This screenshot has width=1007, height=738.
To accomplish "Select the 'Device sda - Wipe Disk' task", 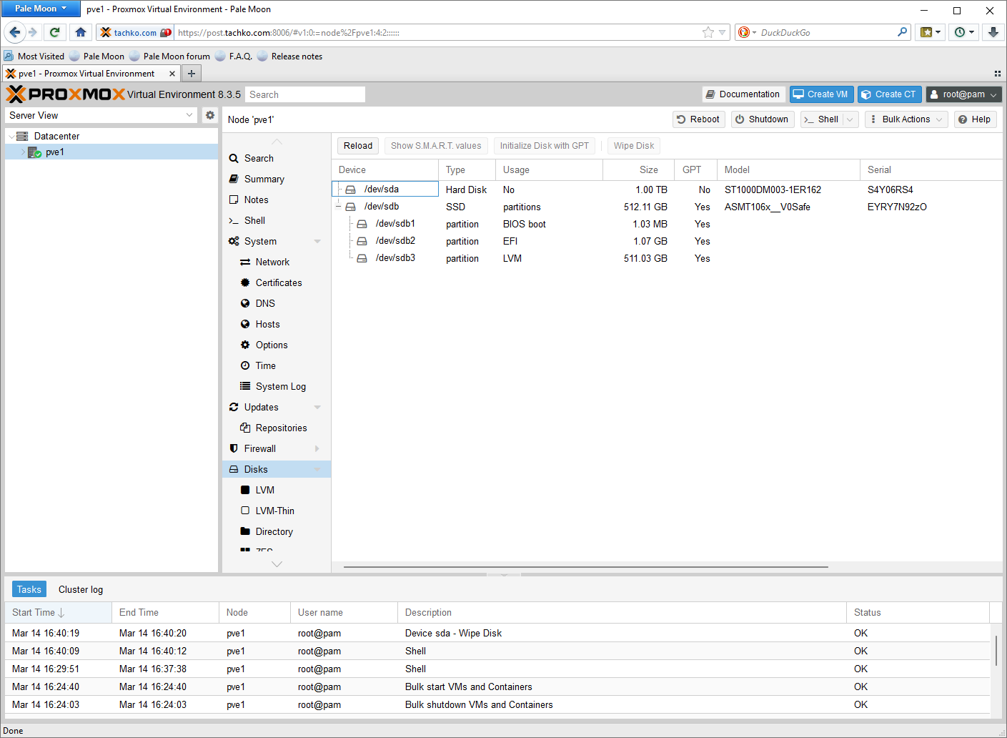I will (498, 633).
